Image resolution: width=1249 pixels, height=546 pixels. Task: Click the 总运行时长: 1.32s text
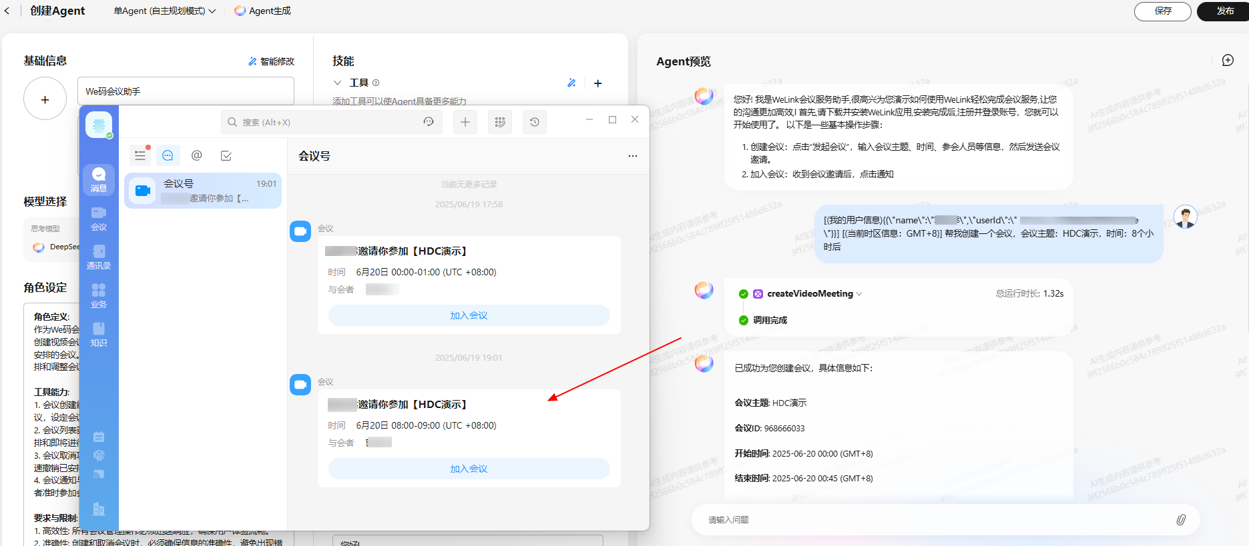click(x=1029, y=294)
